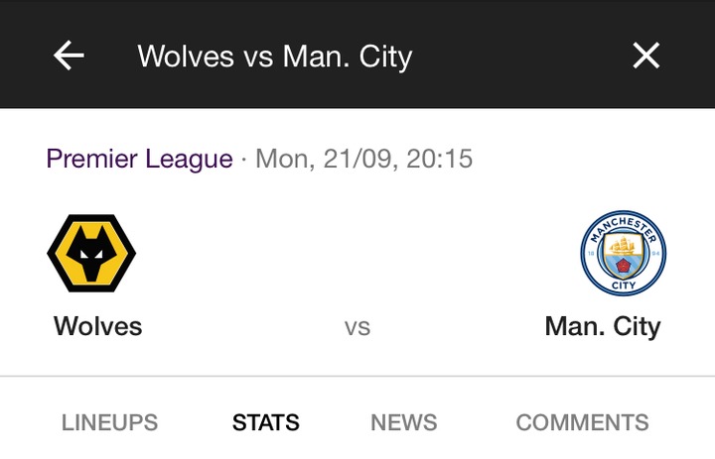This screenshot has height=459, width=715.
Task: Click the Man. City team name
Action: coord(602,326)
